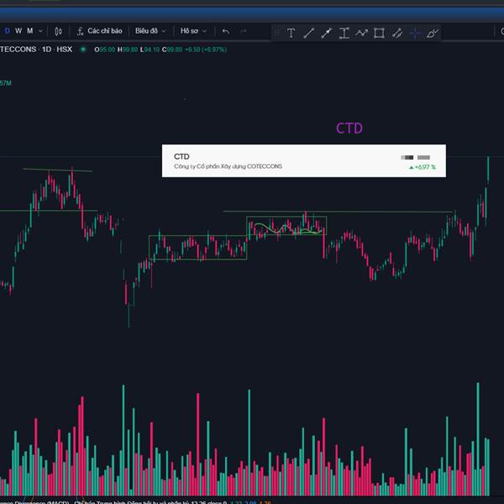This screenshot has width=504, height=504.
Task: Select the Text drawing tool
Action: point(291,34)
